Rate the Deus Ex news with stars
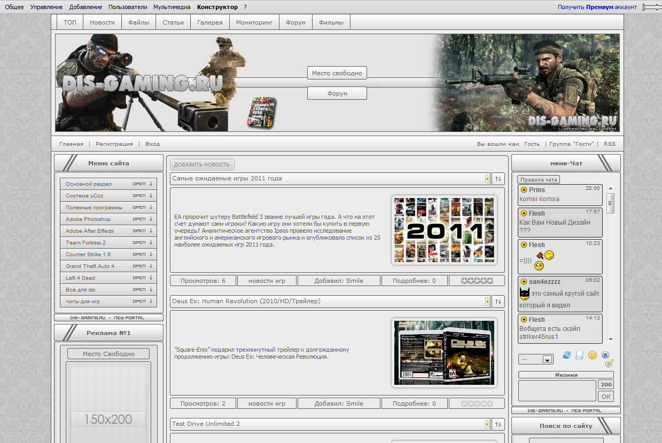 click(x=477, y=404)
